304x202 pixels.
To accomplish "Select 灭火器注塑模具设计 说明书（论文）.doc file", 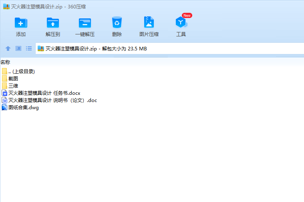I will (x=49, y=100).
